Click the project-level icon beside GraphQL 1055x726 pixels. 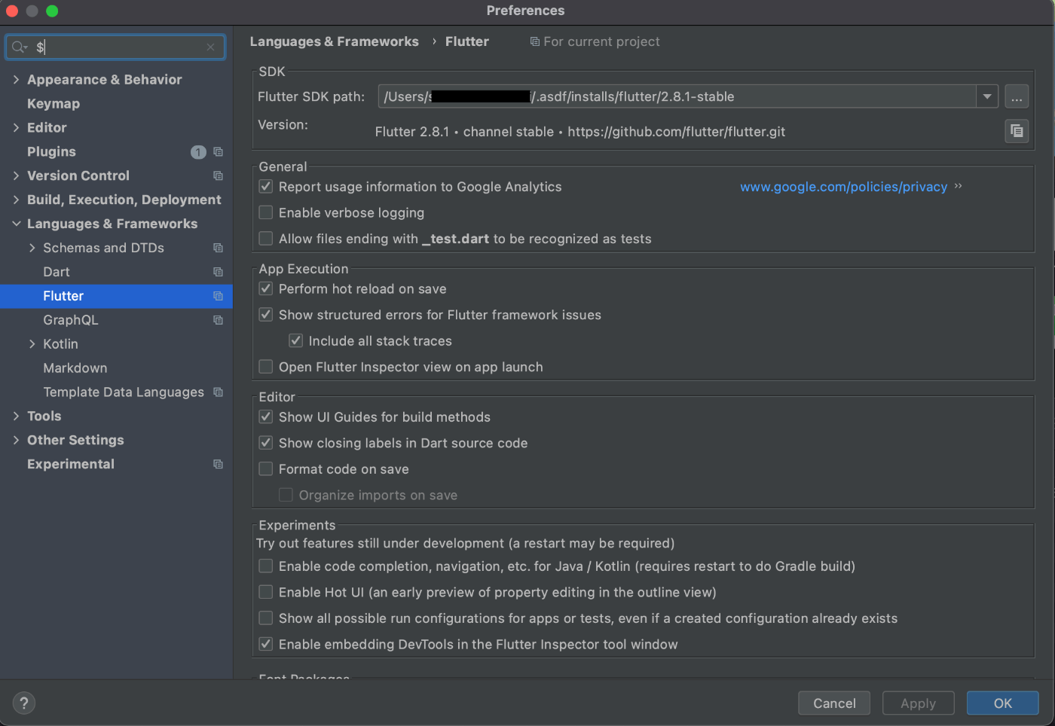coord(218,321)
